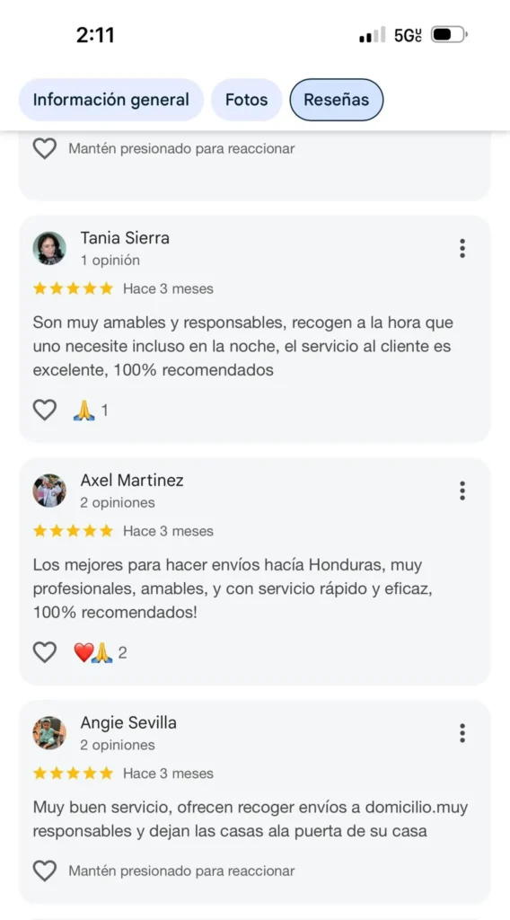This screenshot has height=920, width=510.
Task: Open Angie Sevilla's profile avatar
Action: [x=49, y=733]
